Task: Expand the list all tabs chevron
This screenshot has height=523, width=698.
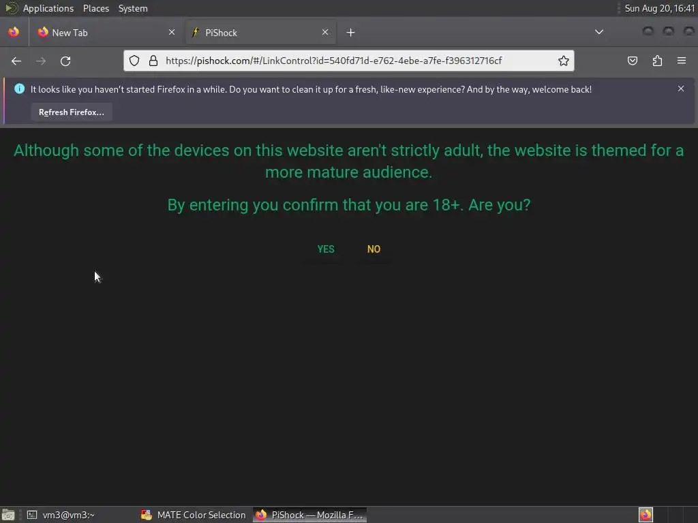Action: pos(599,32)
